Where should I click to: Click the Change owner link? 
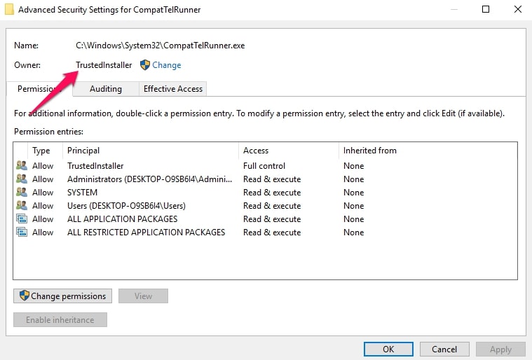(x=166, y=64)
